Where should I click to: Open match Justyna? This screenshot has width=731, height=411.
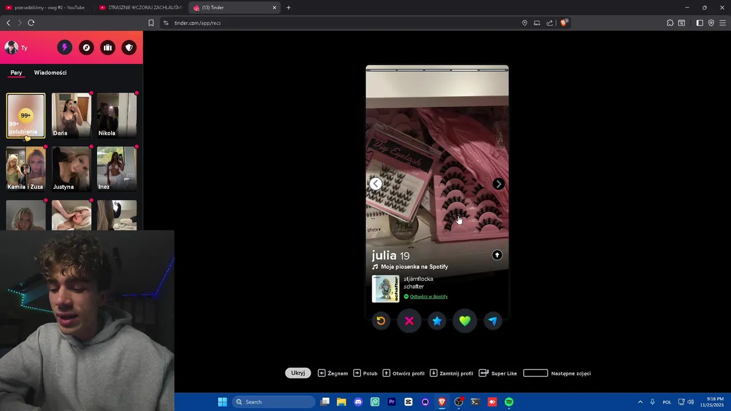click(71, 169)
